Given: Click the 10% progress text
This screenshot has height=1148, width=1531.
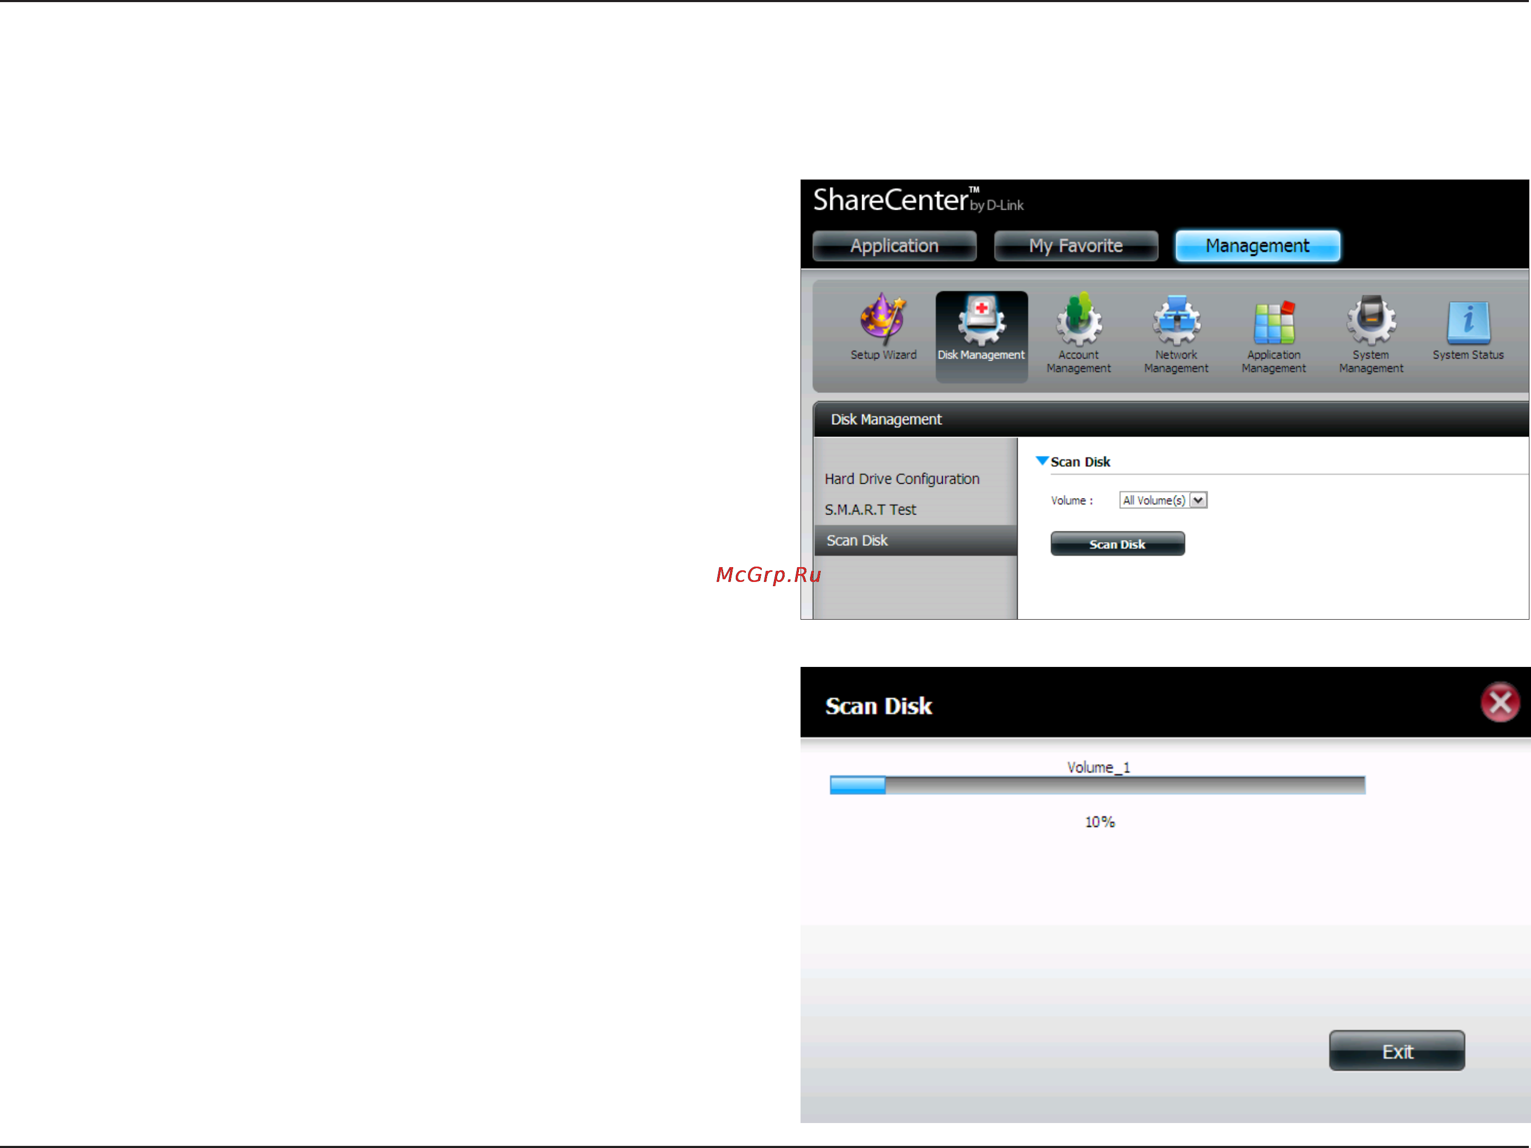Looking at the screenshot, I should (1100, 822).
